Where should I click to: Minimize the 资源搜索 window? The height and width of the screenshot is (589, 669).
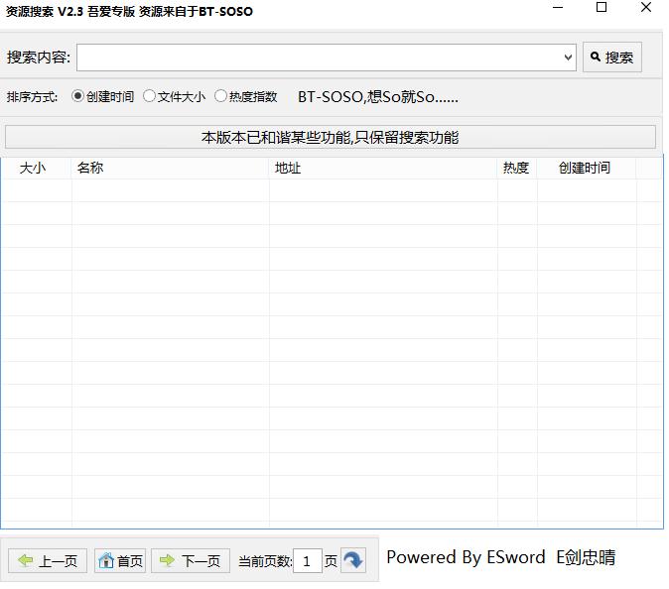558,8
